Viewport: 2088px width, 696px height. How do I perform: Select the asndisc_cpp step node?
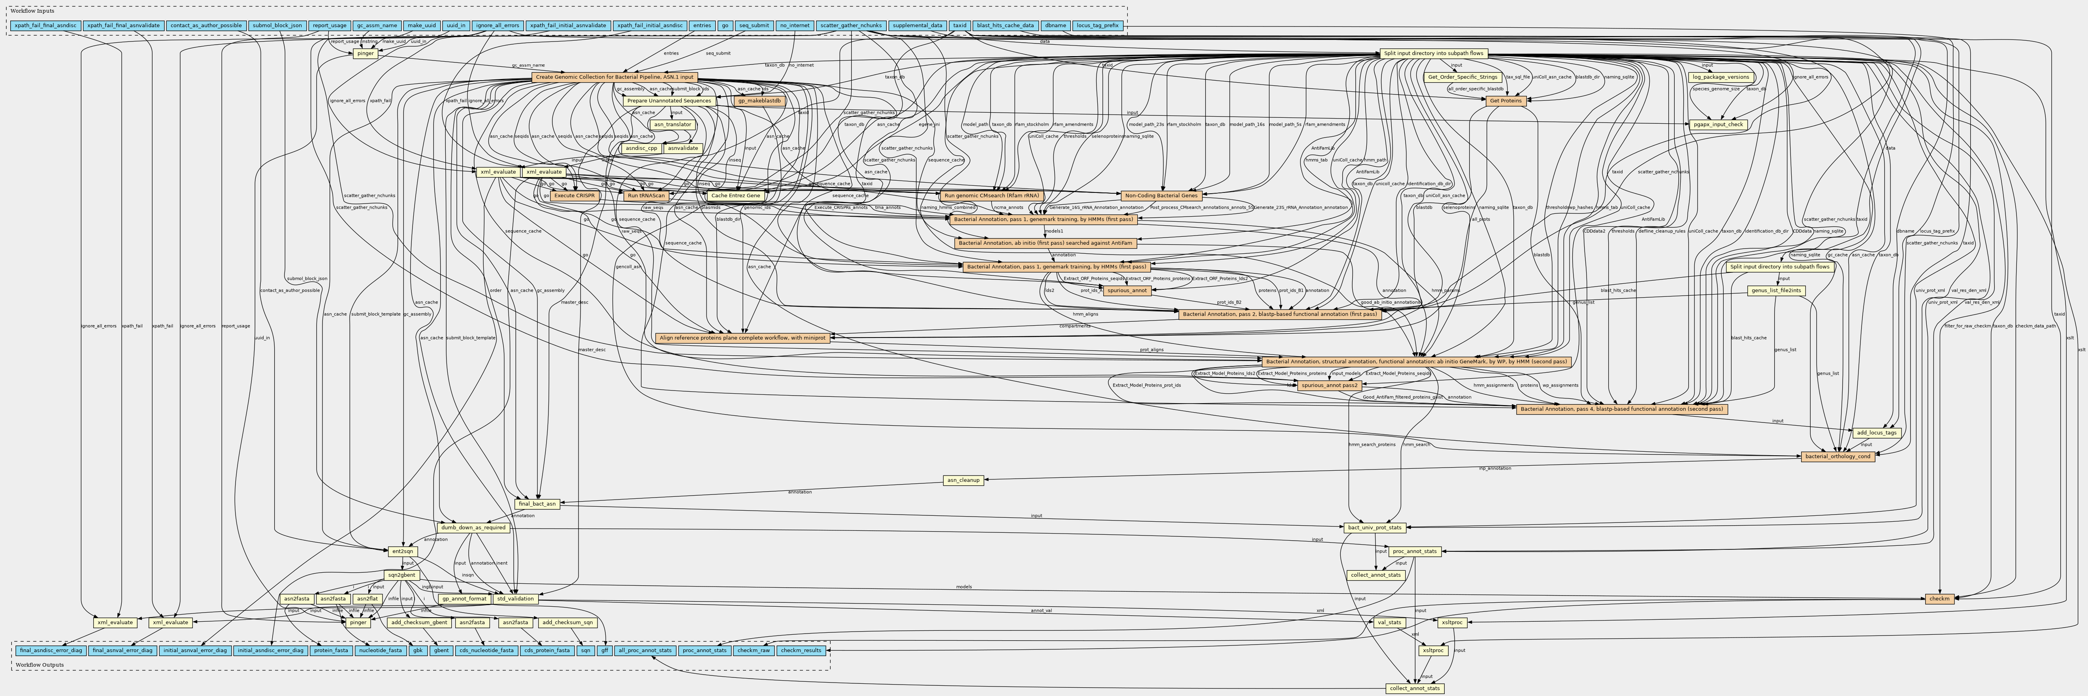pos(641,148)
